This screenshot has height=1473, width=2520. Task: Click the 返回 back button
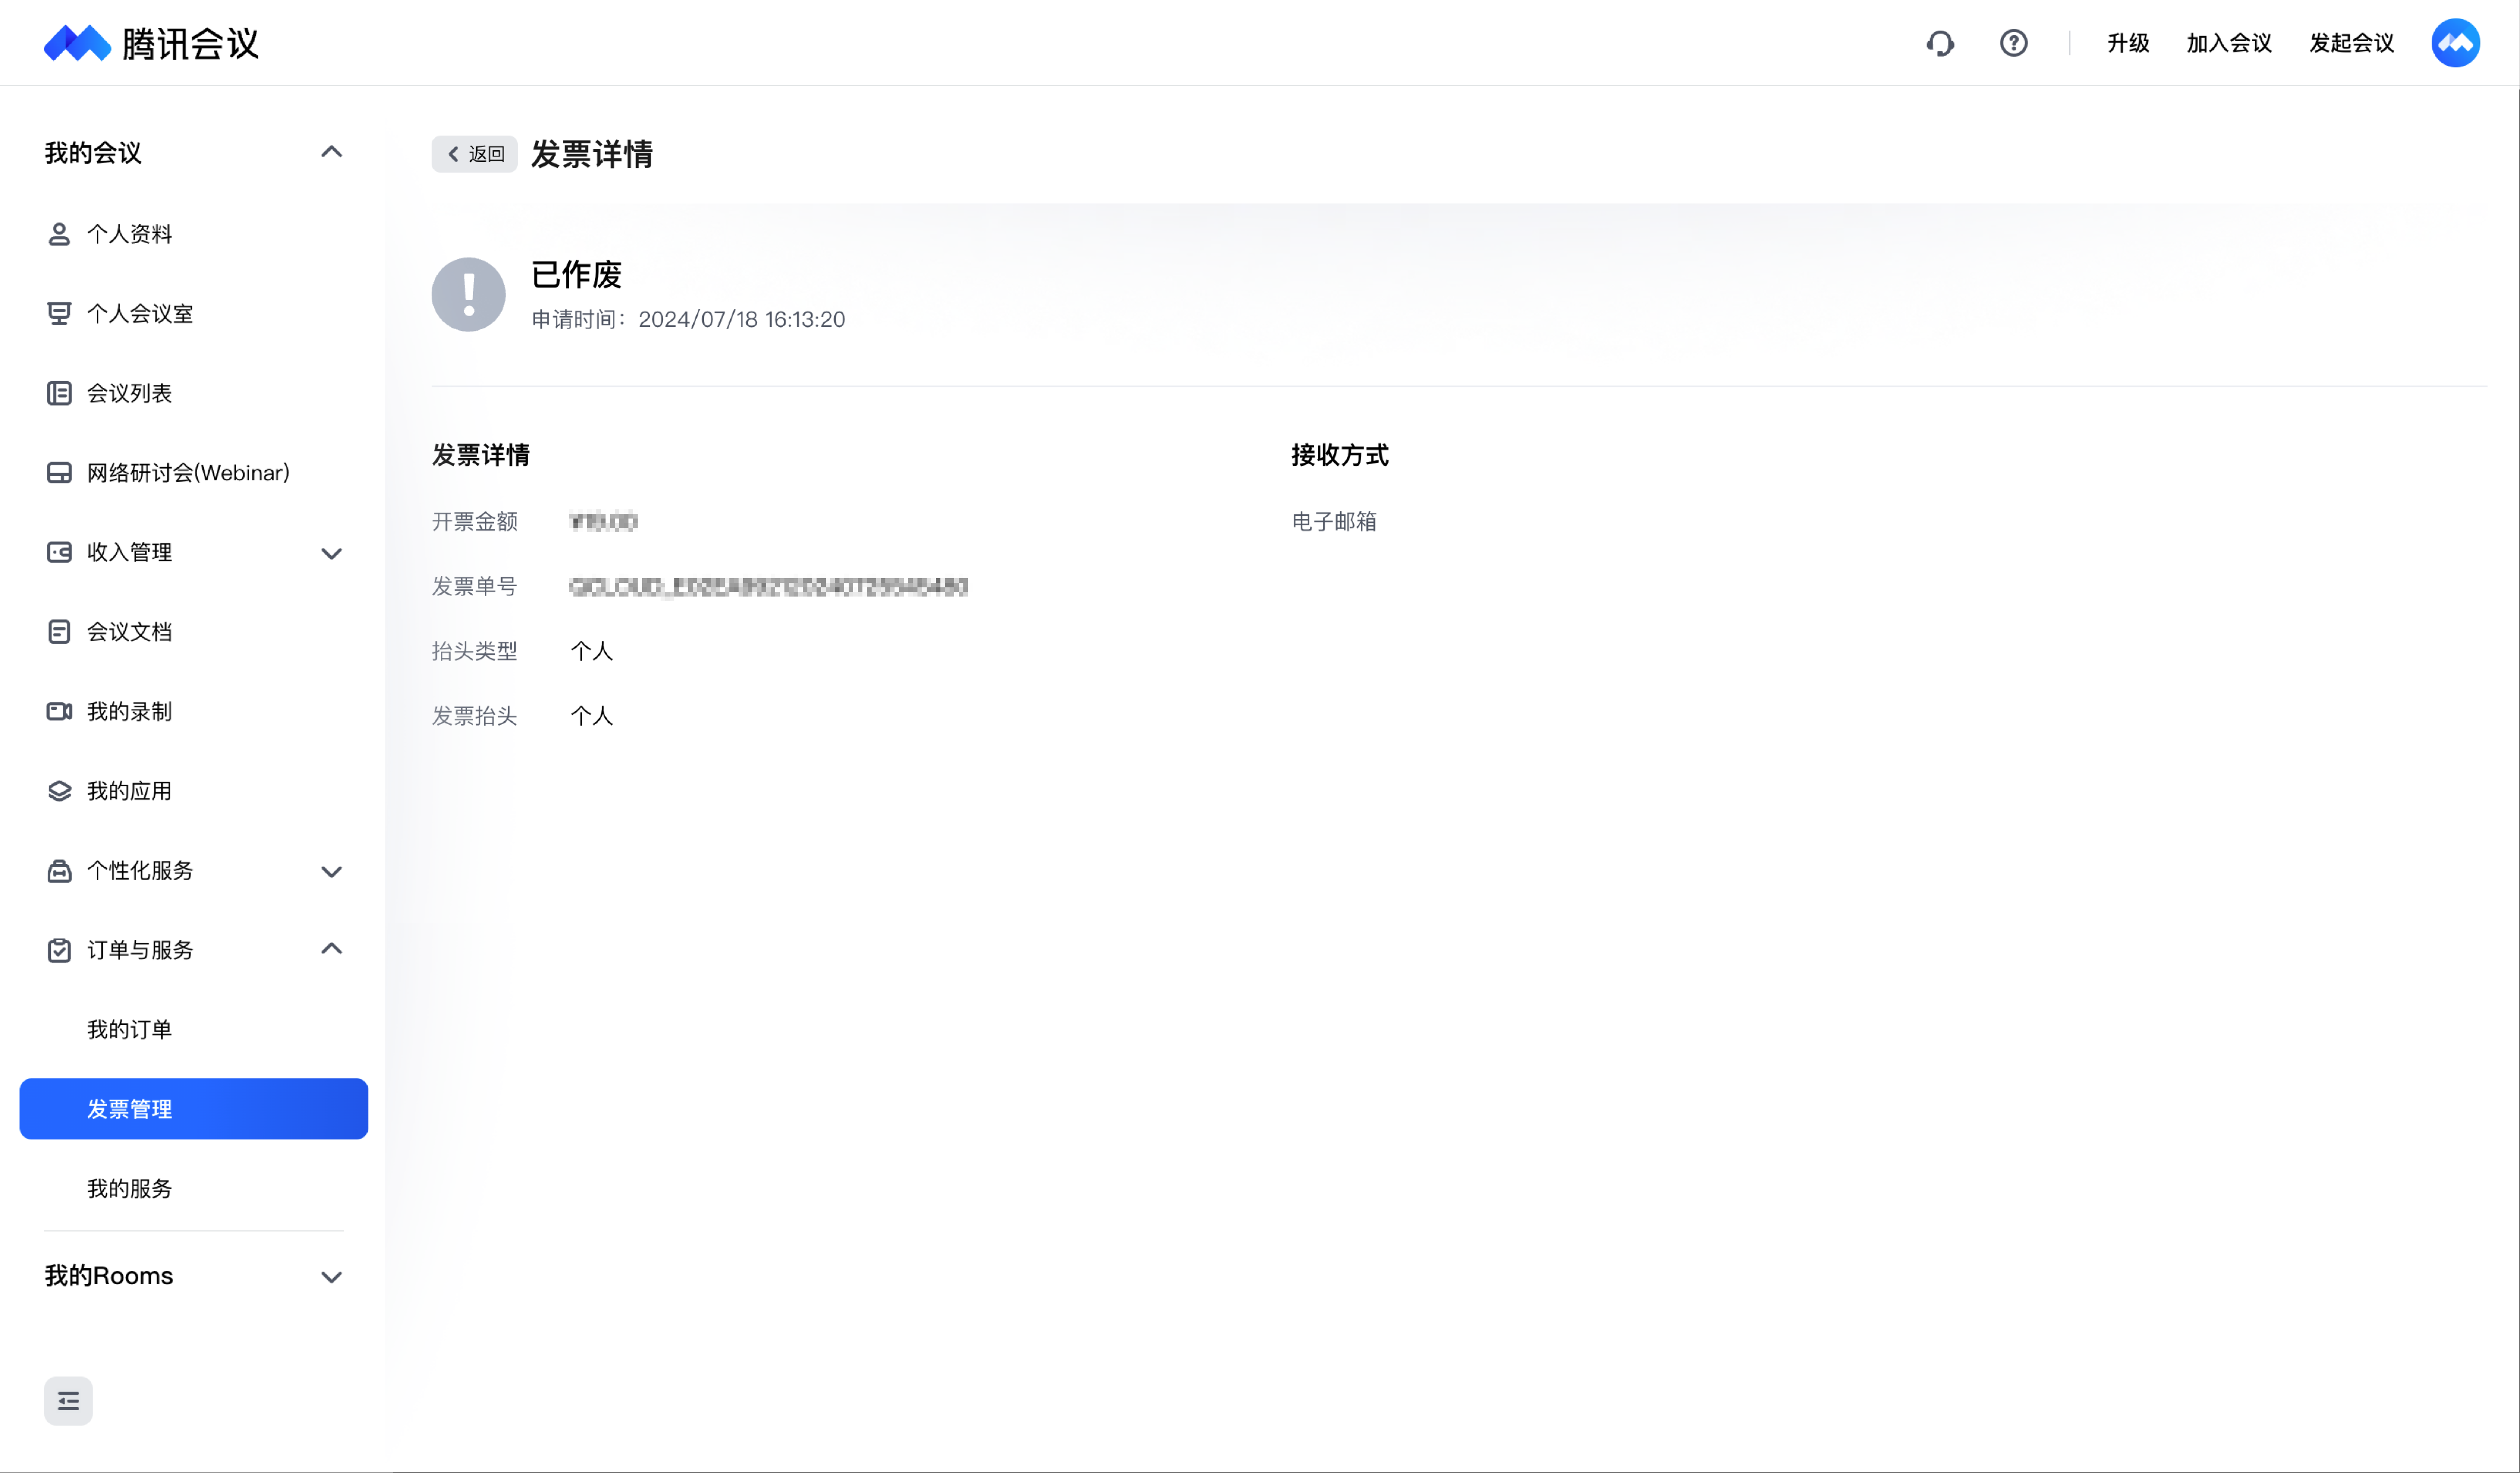pyautogui.click(x=474, y=154)
